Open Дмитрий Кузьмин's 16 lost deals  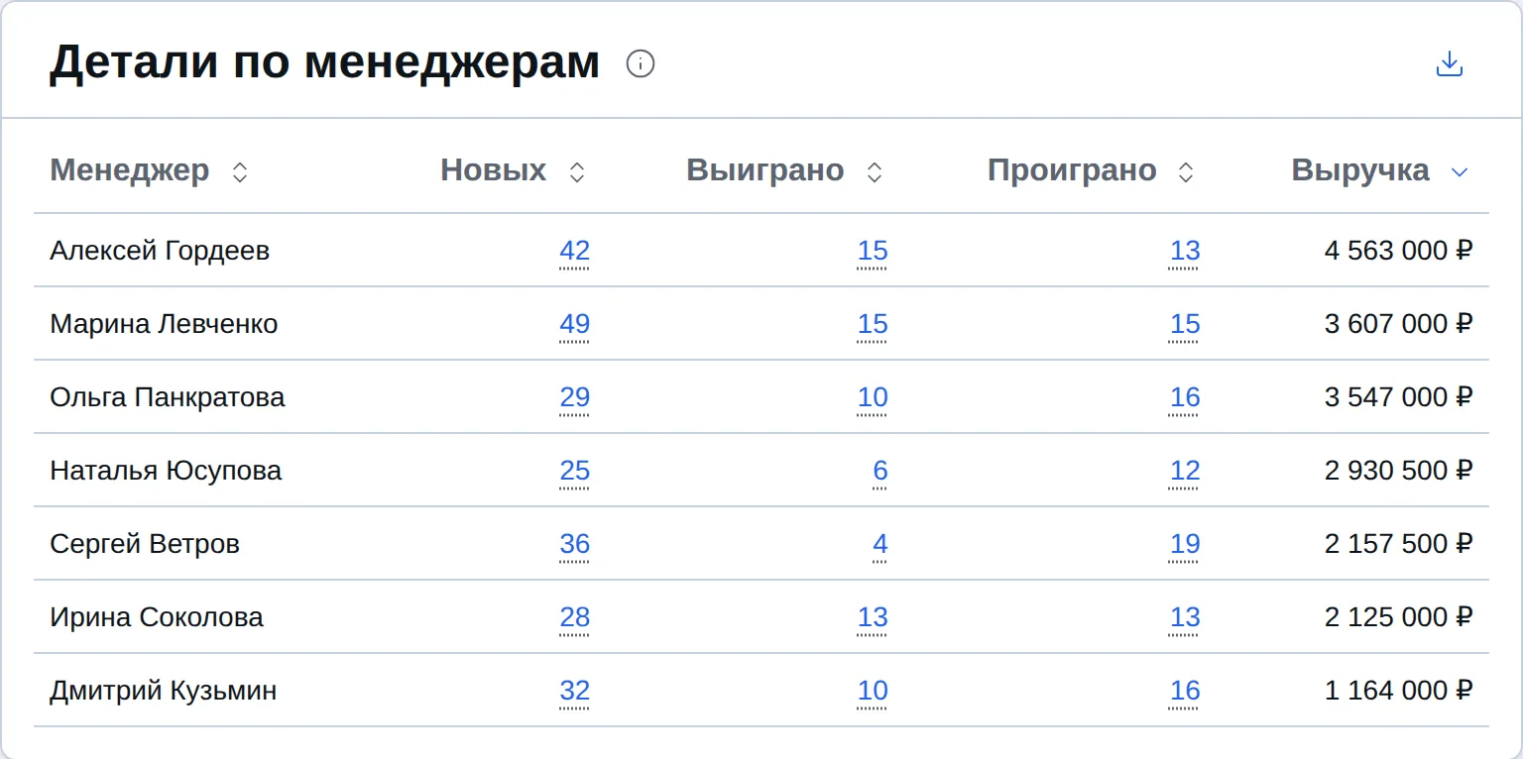click(1185, 691)
